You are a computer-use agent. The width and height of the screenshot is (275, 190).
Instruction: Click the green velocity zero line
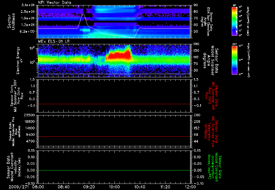tap(114, 170)
